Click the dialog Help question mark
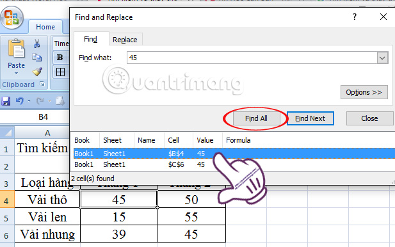The image size is (395, 247). pyautogui.click(x=355, y=17)
